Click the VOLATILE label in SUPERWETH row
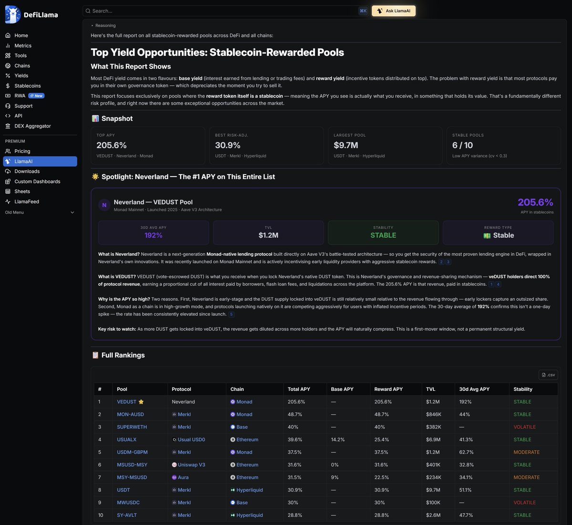The width and height of the screenshot is (572, 525). (x=525, y=427)
